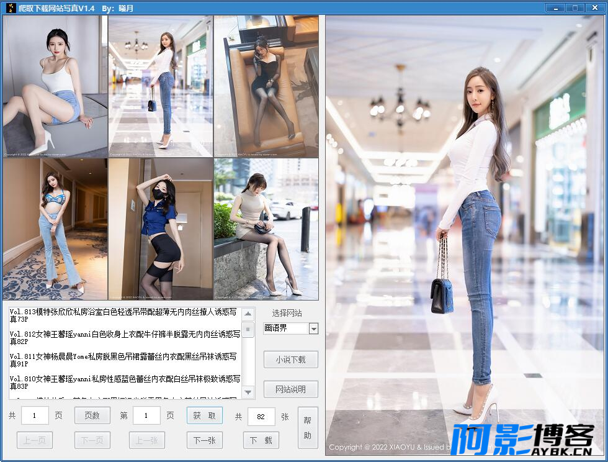Maximize the application window

(575, 8)
